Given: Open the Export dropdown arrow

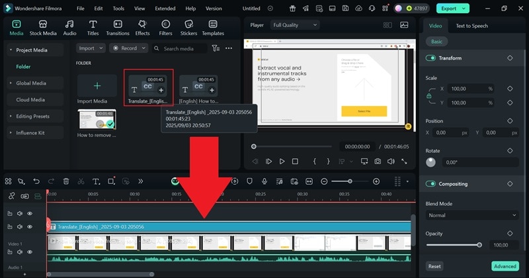Looking at the screenshot, I should (x=464, y=9).
